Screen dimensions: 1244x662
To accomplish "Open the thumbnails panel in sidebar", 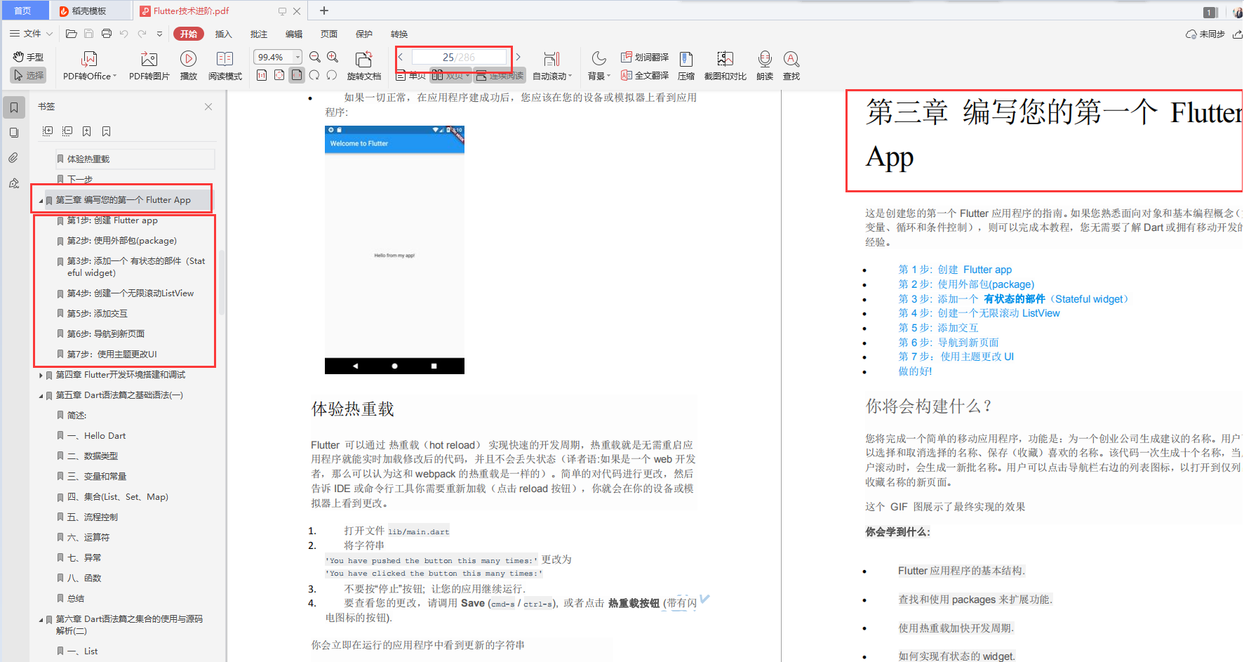I will [14, 133].
